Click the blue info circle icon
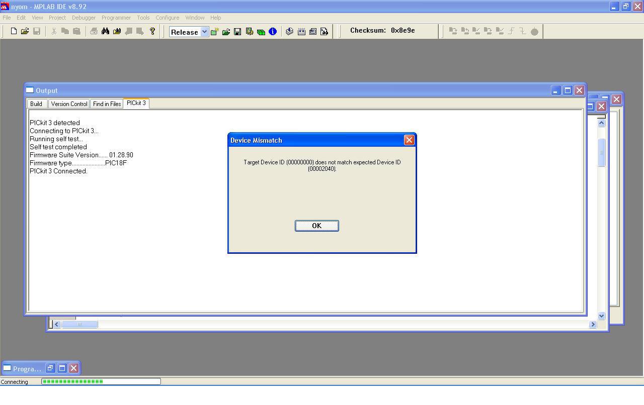This screenshot has height=405, width=644. 273,32
